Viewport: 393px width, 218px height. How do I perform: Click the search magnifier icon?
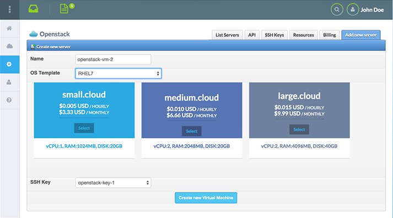point(337,10)
